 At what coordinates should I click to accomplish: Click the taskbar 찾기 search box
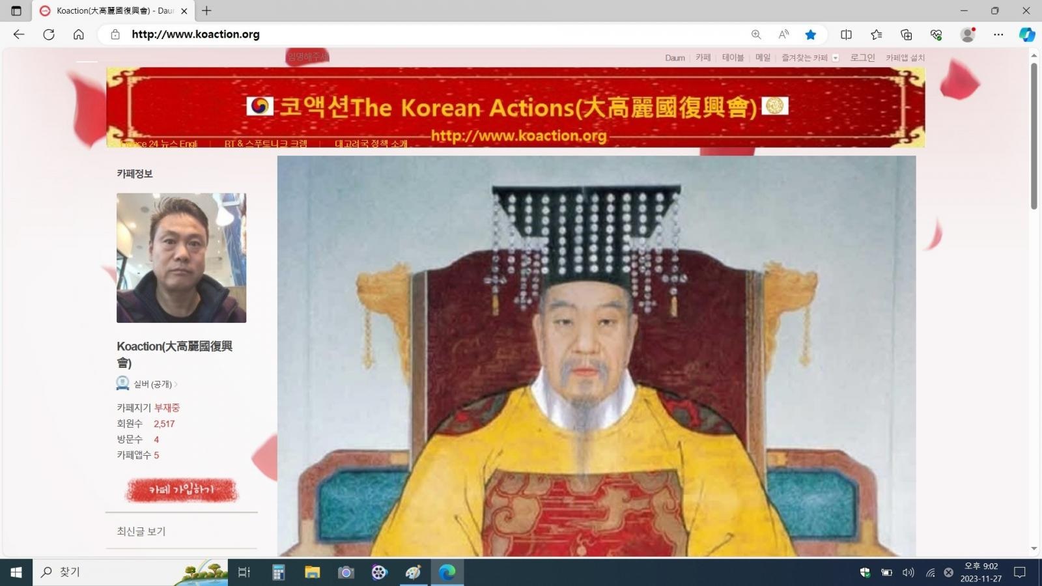[130, 572]
